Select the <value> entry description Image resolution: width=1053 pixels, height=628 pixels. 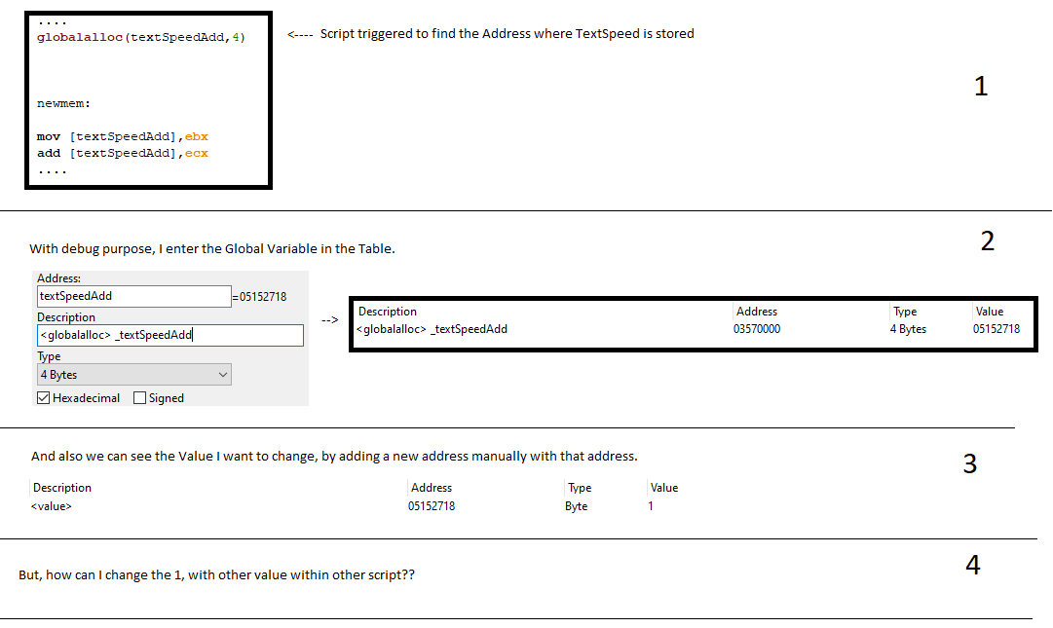click(52, 506)
